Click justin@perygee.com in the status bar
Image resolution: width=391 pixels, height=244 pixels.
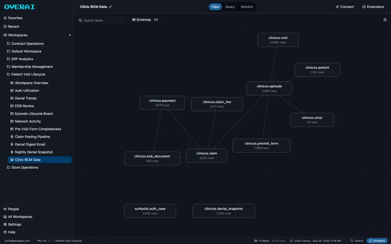pyautogui.click(x=17, y=241)
